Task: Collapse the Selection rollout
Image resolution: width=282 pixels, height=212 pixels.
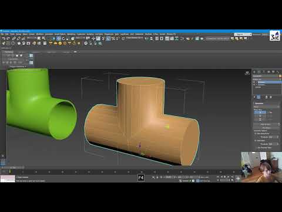Action: (x=259, y=104)
